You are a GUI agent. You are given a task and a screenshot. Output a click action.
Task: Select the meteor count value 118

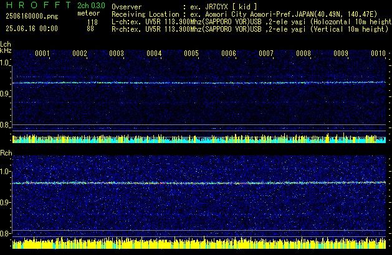pyautogui.click(x=92, y=22)
